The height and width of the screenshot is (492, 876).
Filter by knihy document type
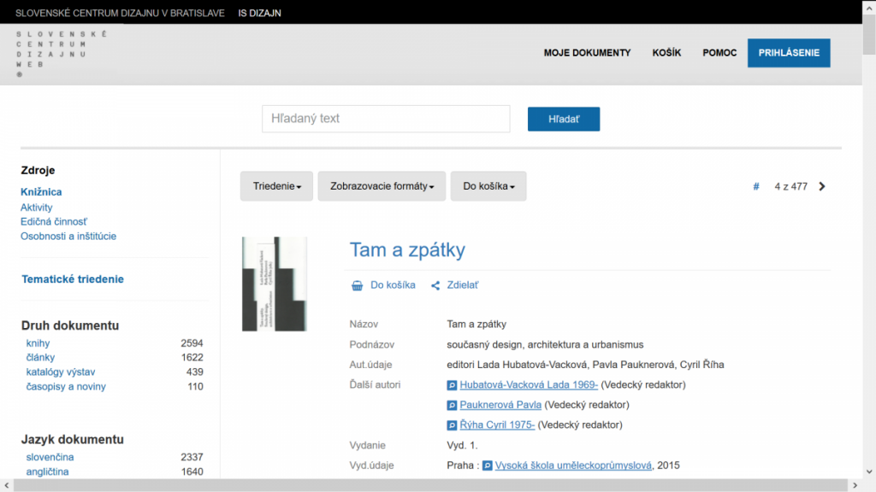(x=38, y=343)
